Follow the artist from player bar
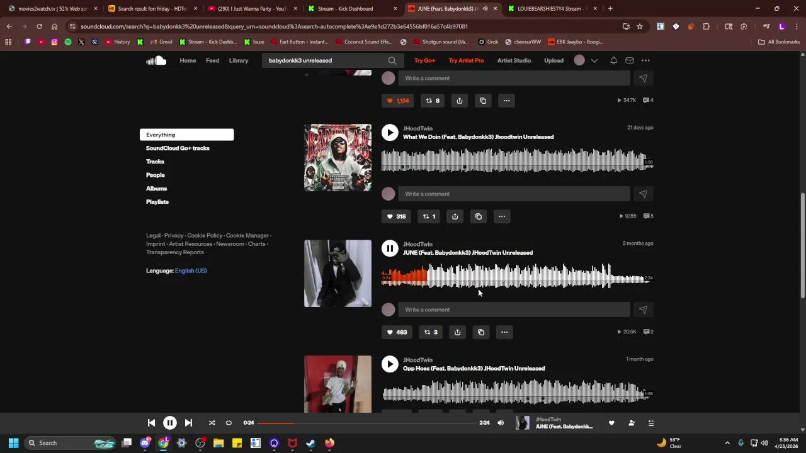806x453 pixels. click(632, 423)
